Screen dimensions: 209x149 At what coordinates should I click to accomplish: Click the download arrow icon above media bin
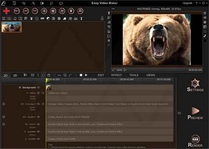click(102, 18)
